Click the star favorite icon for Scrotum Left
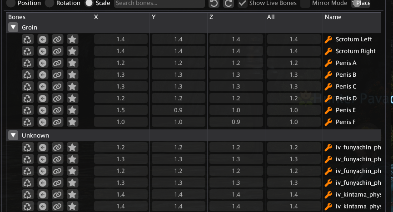 click(x=72, y=39)
